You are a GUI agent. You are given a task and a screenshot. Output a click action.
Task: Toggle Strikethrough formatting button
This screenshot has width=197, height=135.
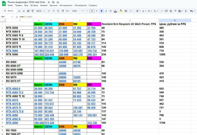[x=111, y=11]
